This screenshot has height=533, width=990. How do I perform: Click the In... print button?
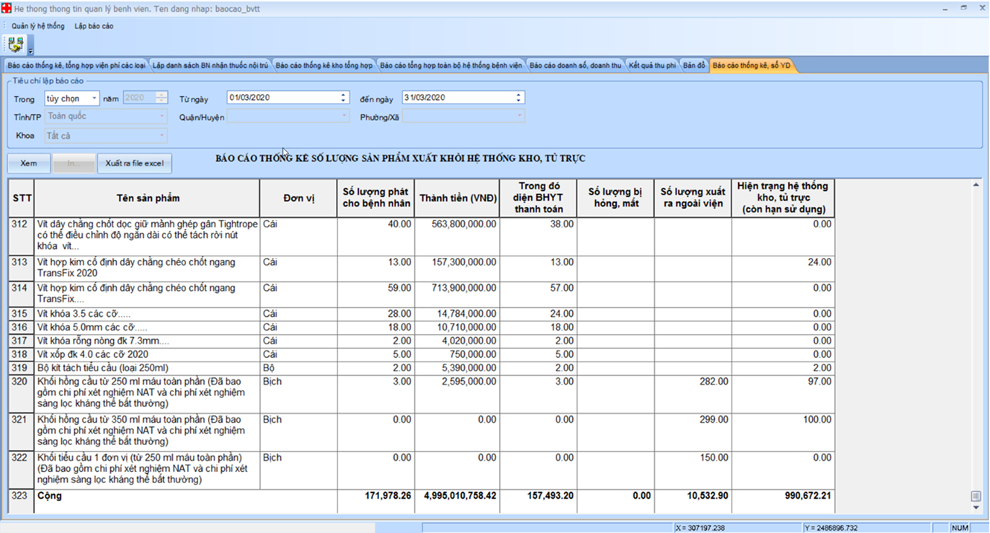[x=74, y=163]
